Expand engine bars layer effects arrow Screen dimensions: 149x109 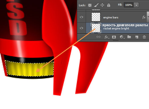coord(148,17)
